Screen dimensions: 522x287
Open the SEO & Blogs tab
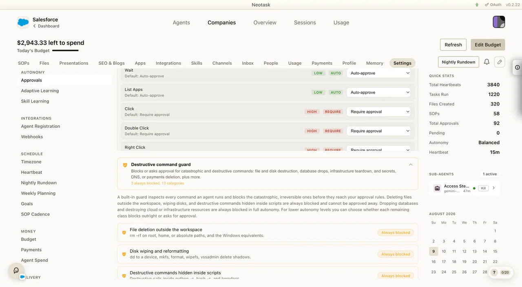pos(112,63)
